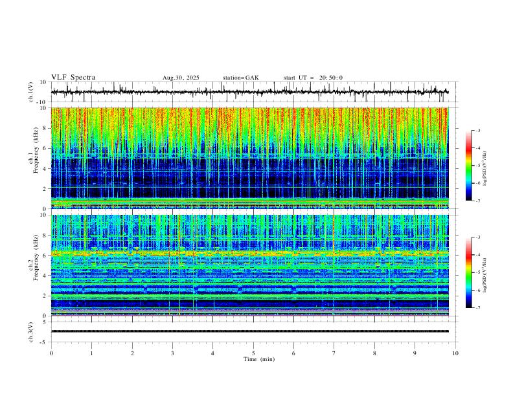Click inside the ch.2 spectrogram panel
Screen dimensions: 513x396
[249, 265]
